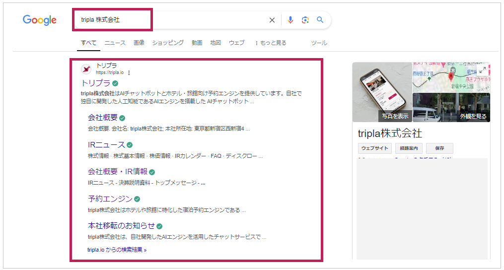Clear the search box with the X icon
The width and height of the screenshot is (504, 270).
click(272, 20)
